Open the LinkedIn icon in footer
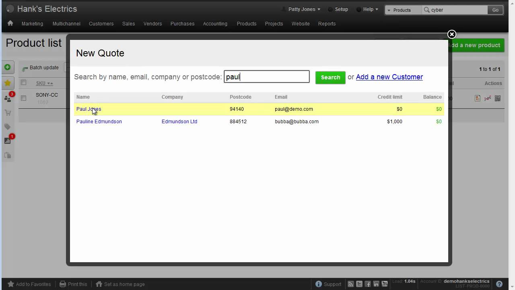 pyautogui.click(x=376, y=284)
